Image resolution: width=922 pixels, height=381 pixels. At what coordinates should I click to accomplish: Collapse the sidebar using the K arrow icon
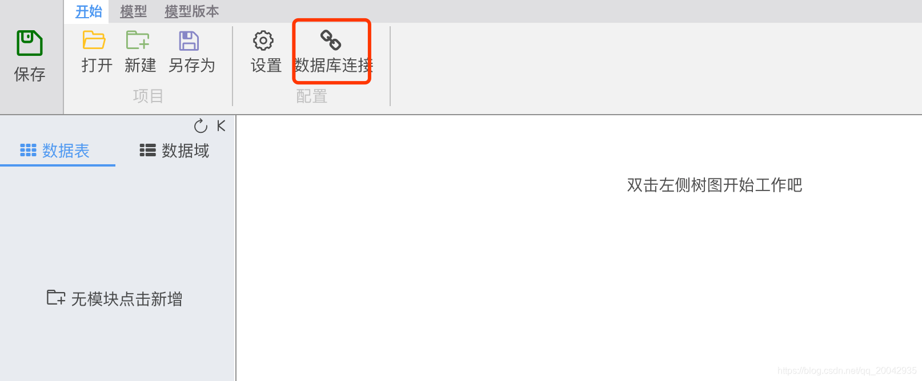coord(222,125)
